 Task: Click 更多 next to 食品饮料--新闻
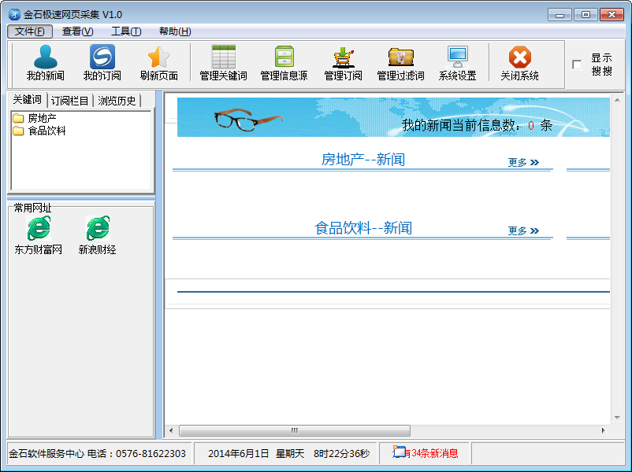pos(522,229)
